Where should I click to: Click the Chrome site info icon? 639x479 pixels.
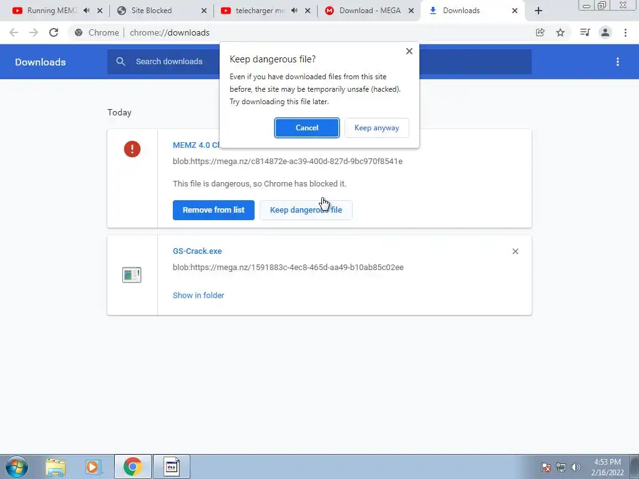[79, 32]
